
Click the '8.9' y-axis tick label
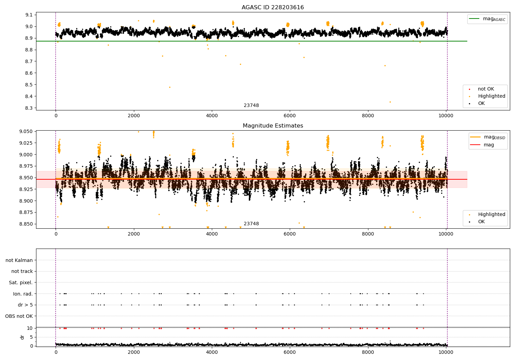[x=29, y=38]
